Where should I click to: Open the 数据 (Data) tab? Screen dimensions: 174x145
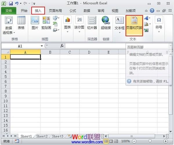coord(87,11)
